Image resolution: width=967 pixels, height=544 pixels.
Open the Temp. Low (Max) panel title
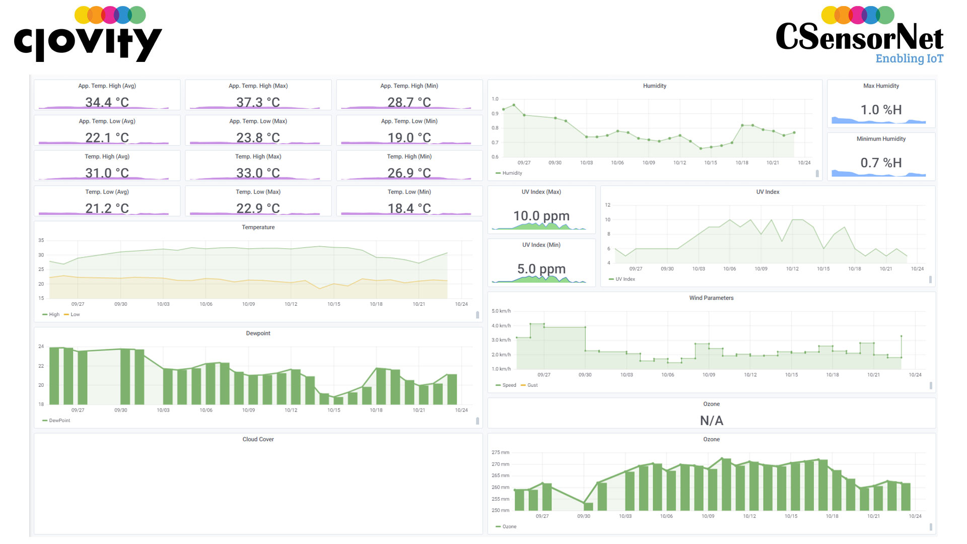click(x=258, y=192)
